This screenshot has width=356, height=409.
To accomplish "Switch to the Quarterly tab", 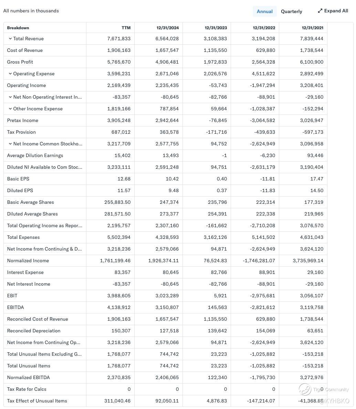I will [291, 11].
